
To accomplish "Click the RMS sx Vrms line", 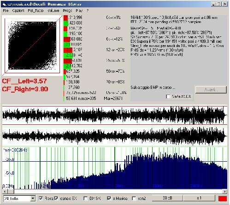I will pos(157,54).
